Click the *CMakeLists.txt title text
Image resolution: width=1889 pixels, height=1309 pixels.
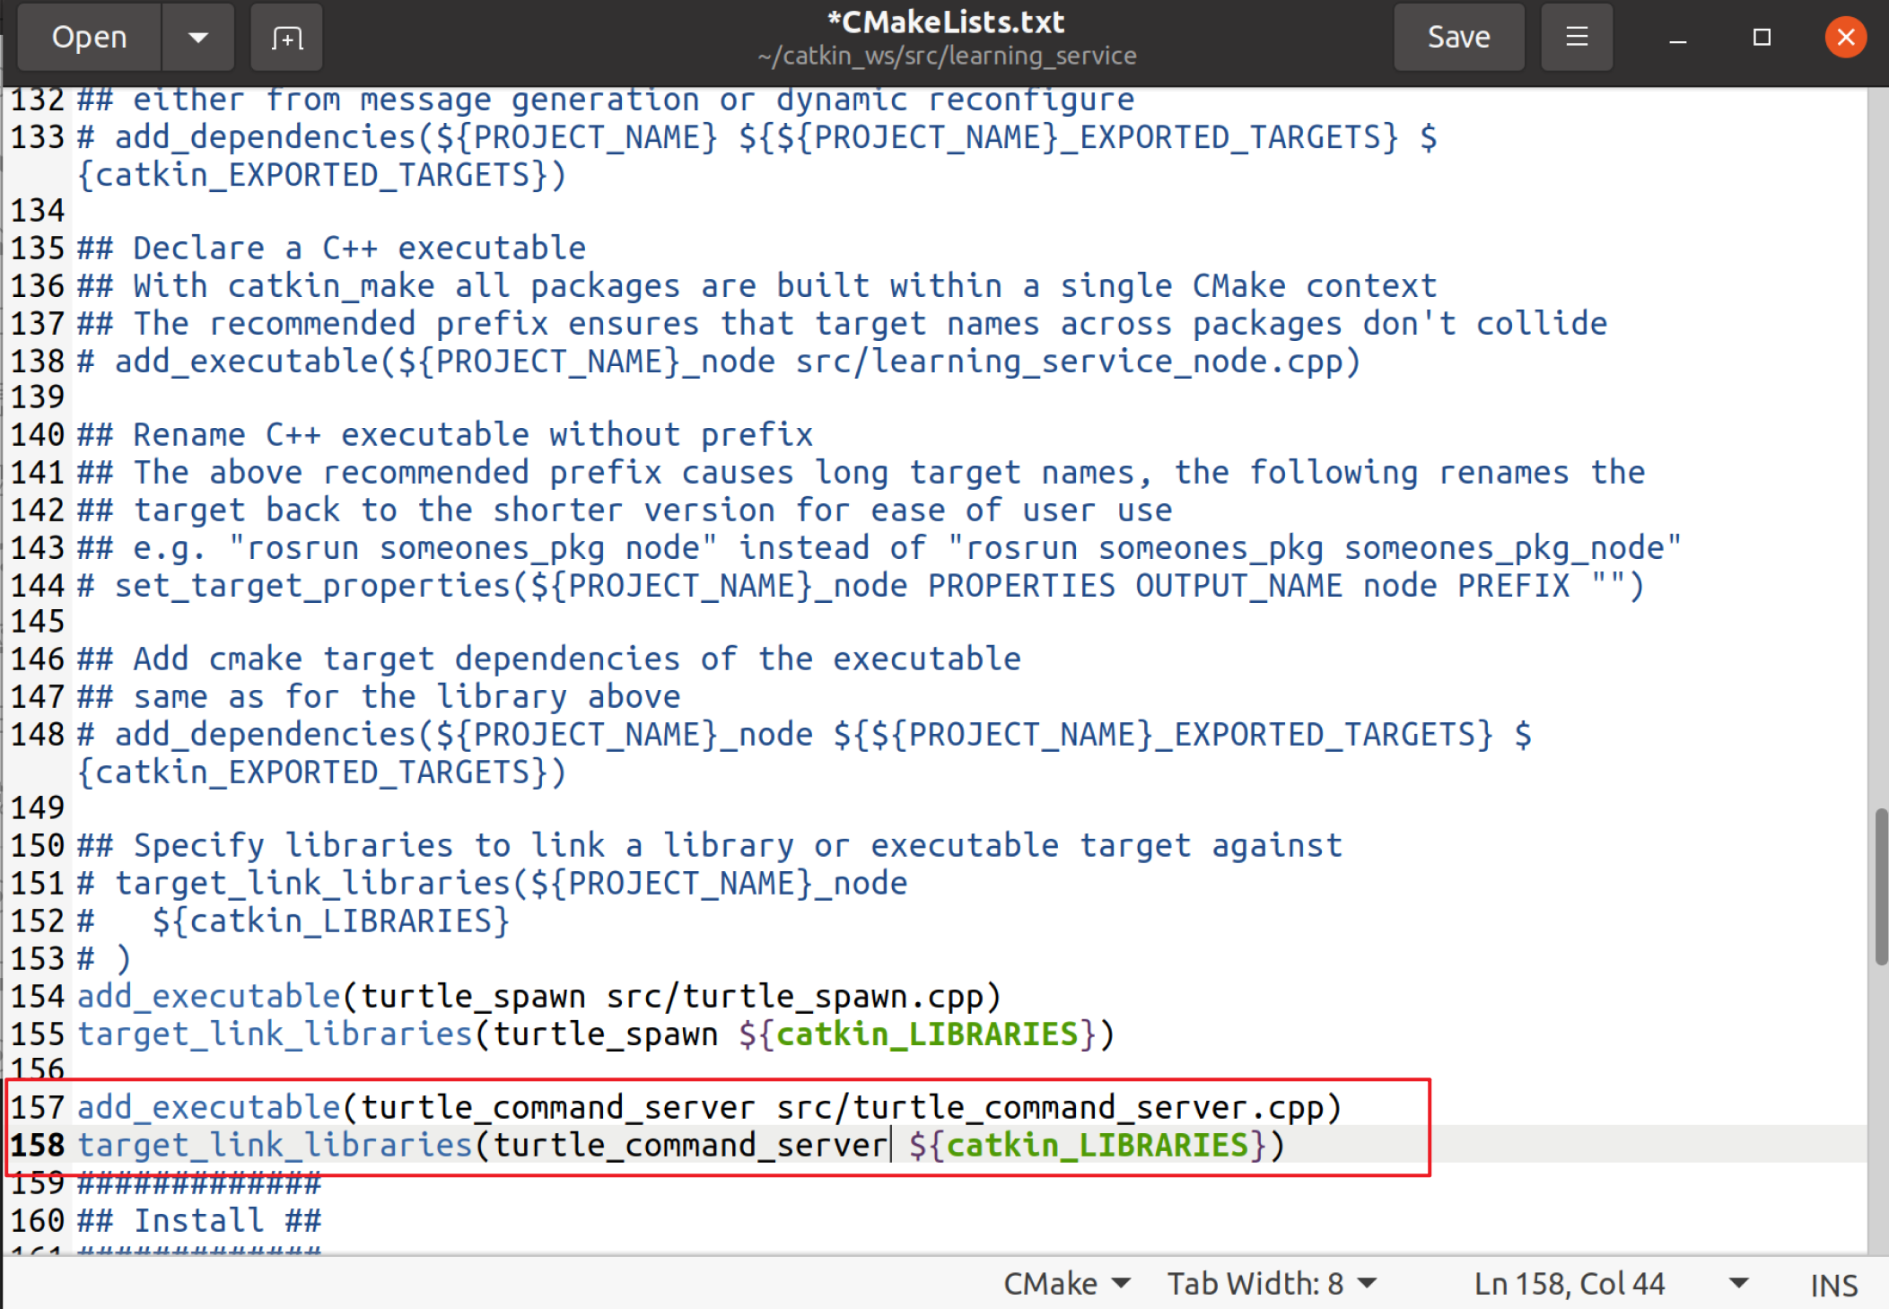[946, 22]
